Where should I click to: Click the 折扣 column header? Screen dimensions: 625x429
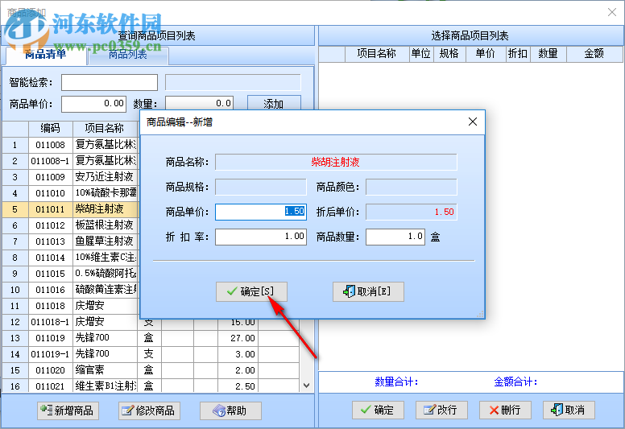pos(518,54)
